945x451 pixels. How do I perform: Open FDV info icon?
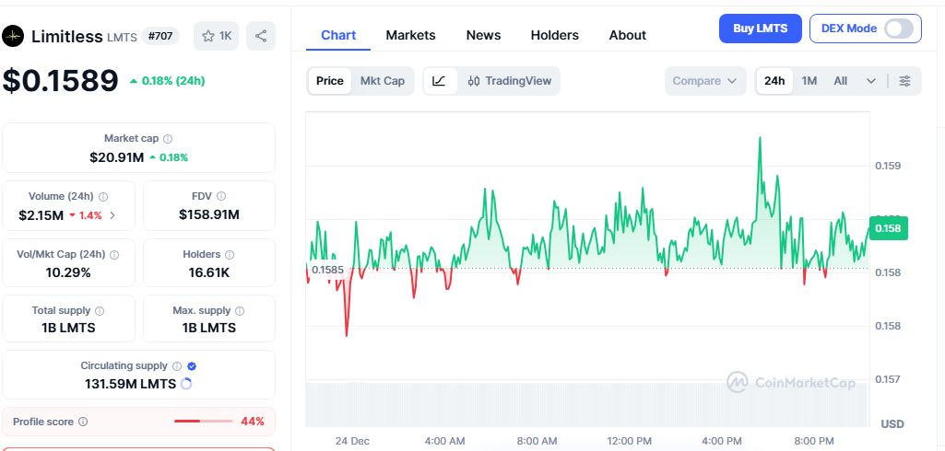(221, 196)
